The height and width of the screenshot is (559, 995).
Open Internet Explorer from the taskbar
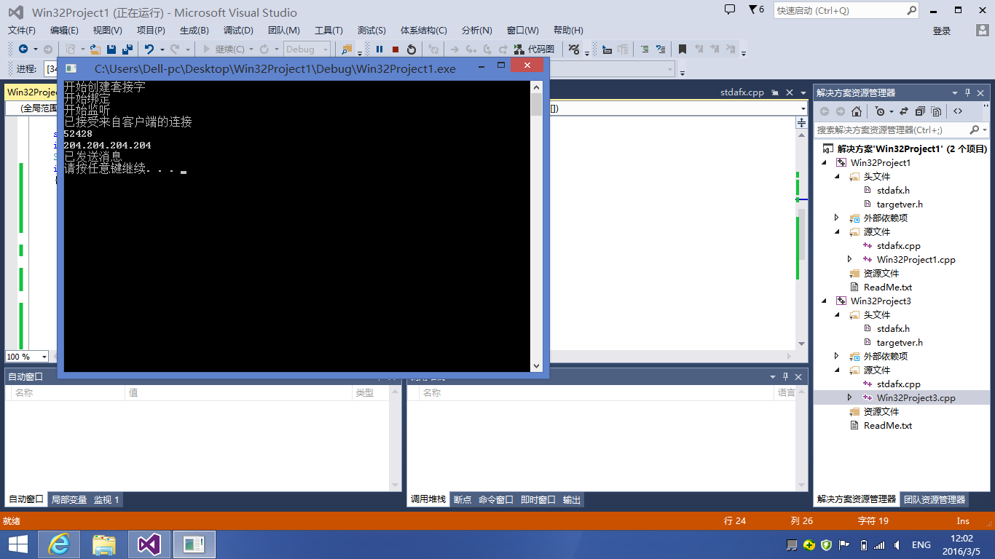(59, 544)
